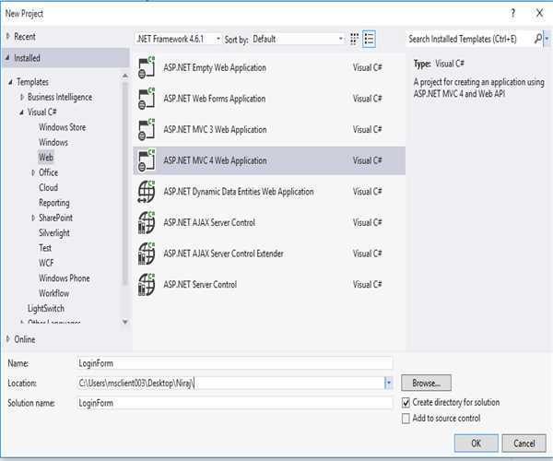Switch to small icons grid view

tap(355, 39)
